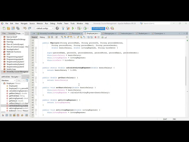The image size is (189, 142).
Task: Switch to the UniversityCourseManagement.java tab
Action: pyautogui.click(x=52, y=33)
